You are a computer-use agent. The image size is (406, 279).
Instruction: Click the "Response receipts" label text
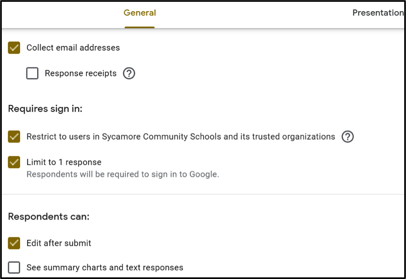(x=80, y=73)
